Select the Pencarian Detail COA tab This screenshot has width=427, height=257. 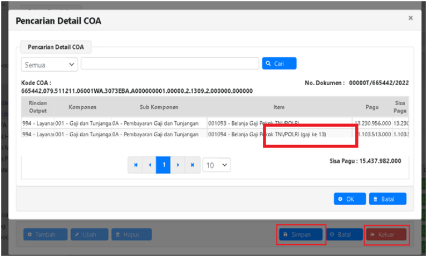(x=56, y=47)
